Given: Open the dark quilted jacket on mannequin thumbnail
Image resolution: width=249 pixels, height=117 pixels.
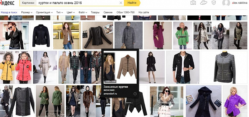Looking at the screenshot, I should point(224,67).
